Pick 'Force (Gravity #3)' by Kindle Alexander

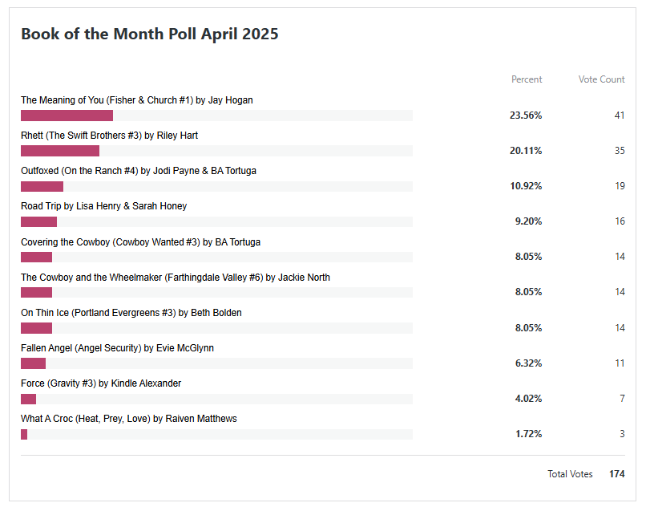pyautogui.click(x=101, y=383)
